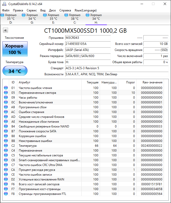Open the Файл menu
Viewport: 171px width, 203px height.
(x=6, y=10)
